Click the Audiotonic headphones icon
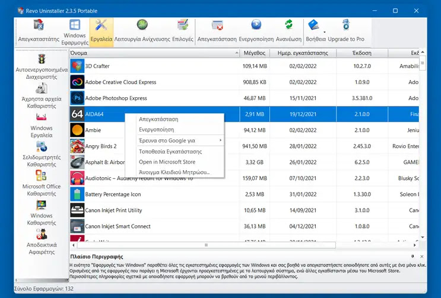This screenshot has width=441, height=298. 77,178
